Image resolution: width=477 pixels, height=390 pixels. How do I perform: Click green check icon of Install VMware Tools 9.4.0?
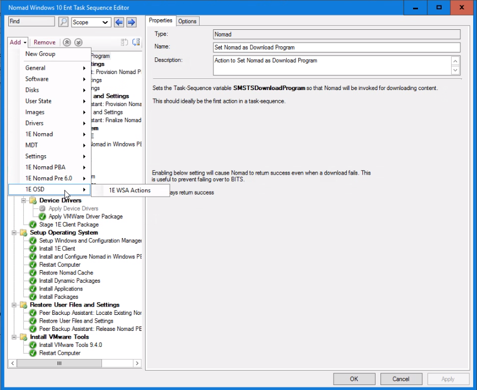coord(33,345)
